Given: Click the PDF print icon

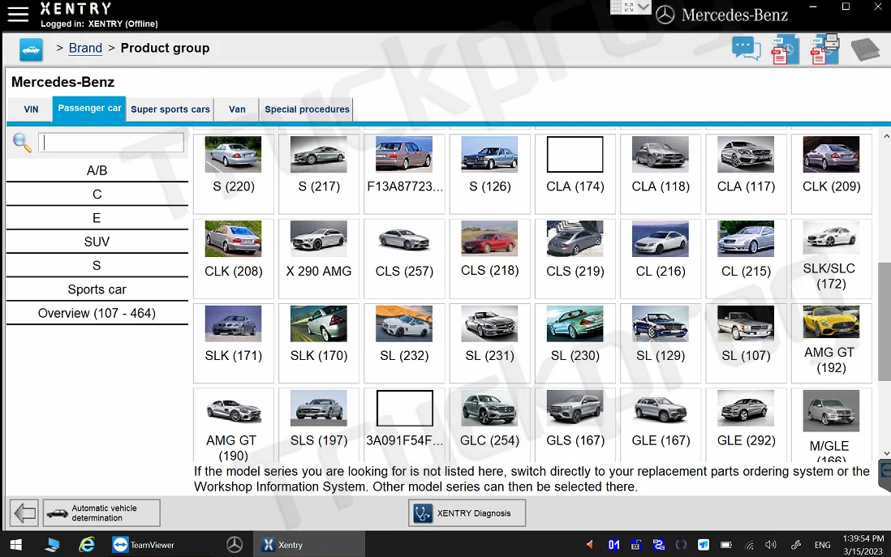Looking at the screenshot, I should tap(824, 49).
